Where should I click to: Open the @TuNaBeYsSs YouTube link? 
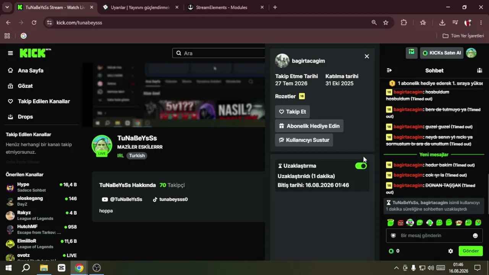[x=122, y=199]
